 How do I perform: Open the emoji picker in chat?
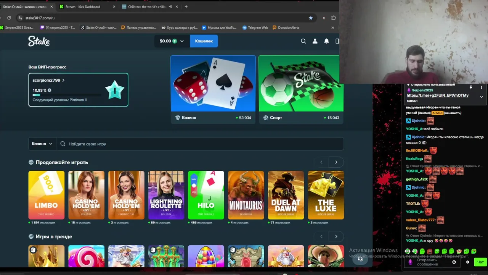point(454,262)
